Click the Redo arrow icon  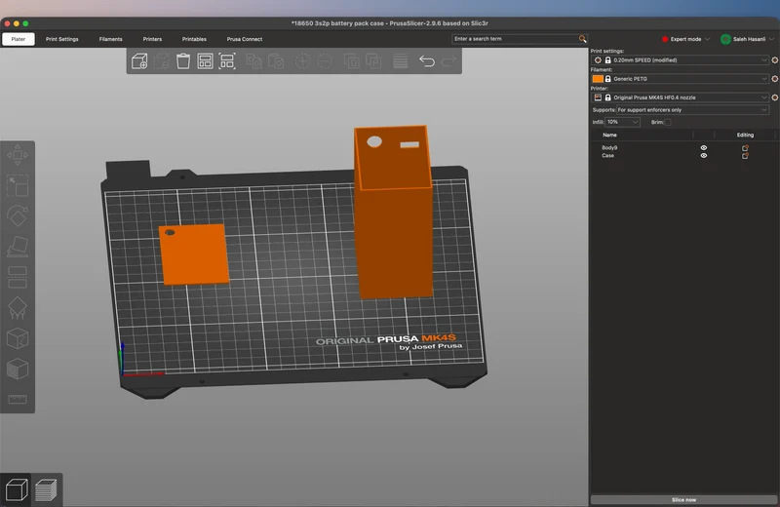pyautogui.click(x=448, y=60)
